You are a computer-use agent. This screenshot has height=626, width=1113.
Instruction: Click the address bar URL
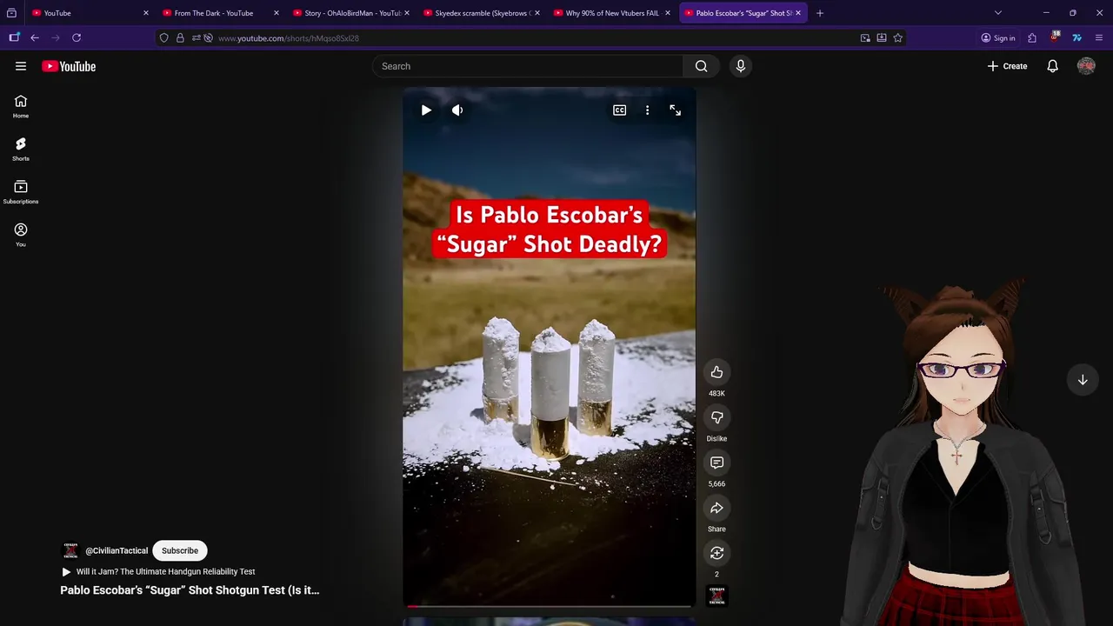pyautogui.click(x=289, y=38)
